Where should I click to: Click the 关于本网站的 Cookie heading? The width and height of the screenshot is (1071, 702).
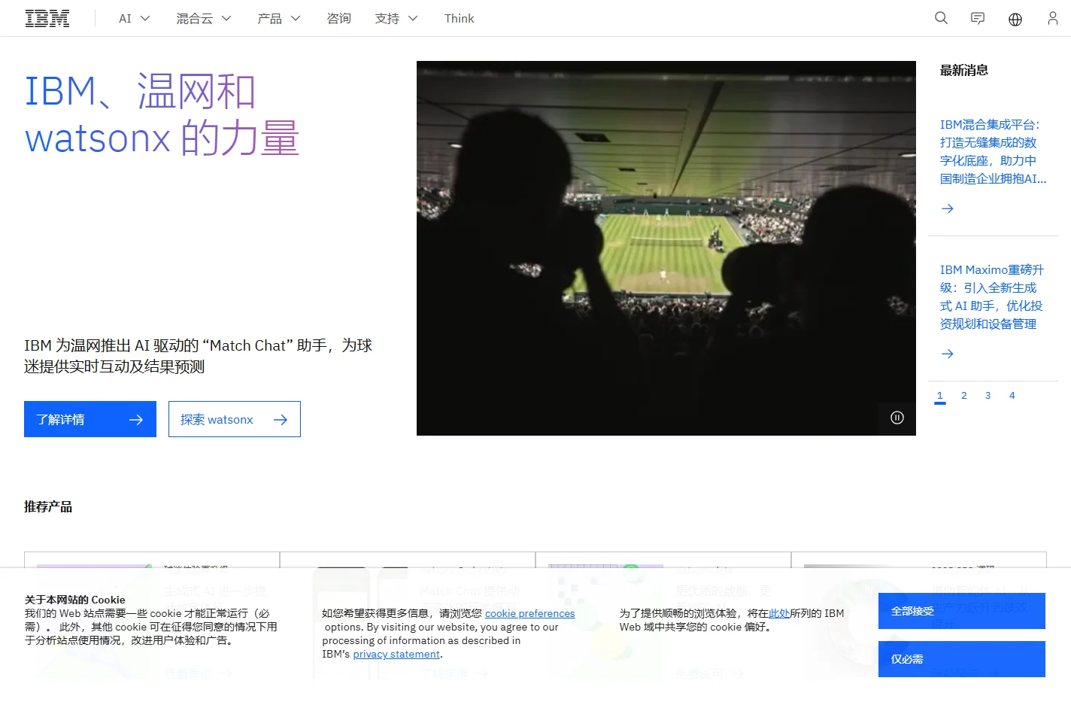click(x=75, y=600)
